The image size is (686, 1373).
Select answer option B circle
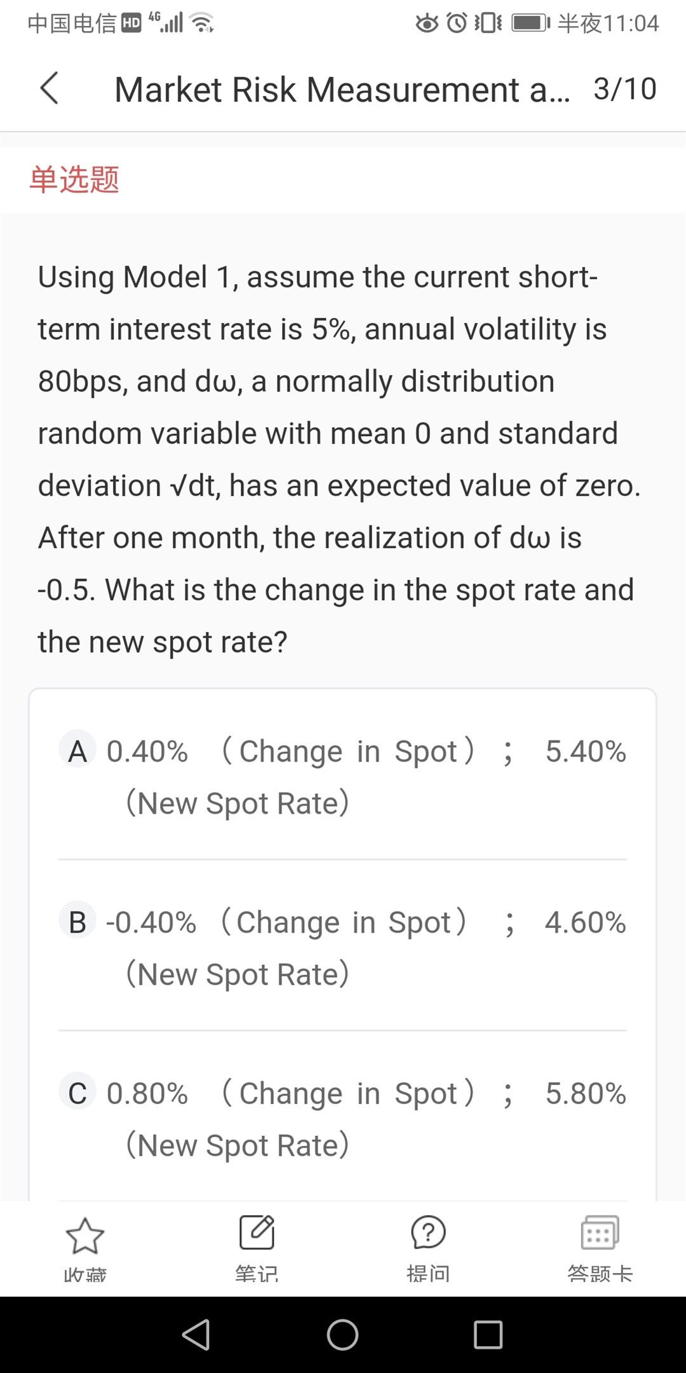[77, 922]
